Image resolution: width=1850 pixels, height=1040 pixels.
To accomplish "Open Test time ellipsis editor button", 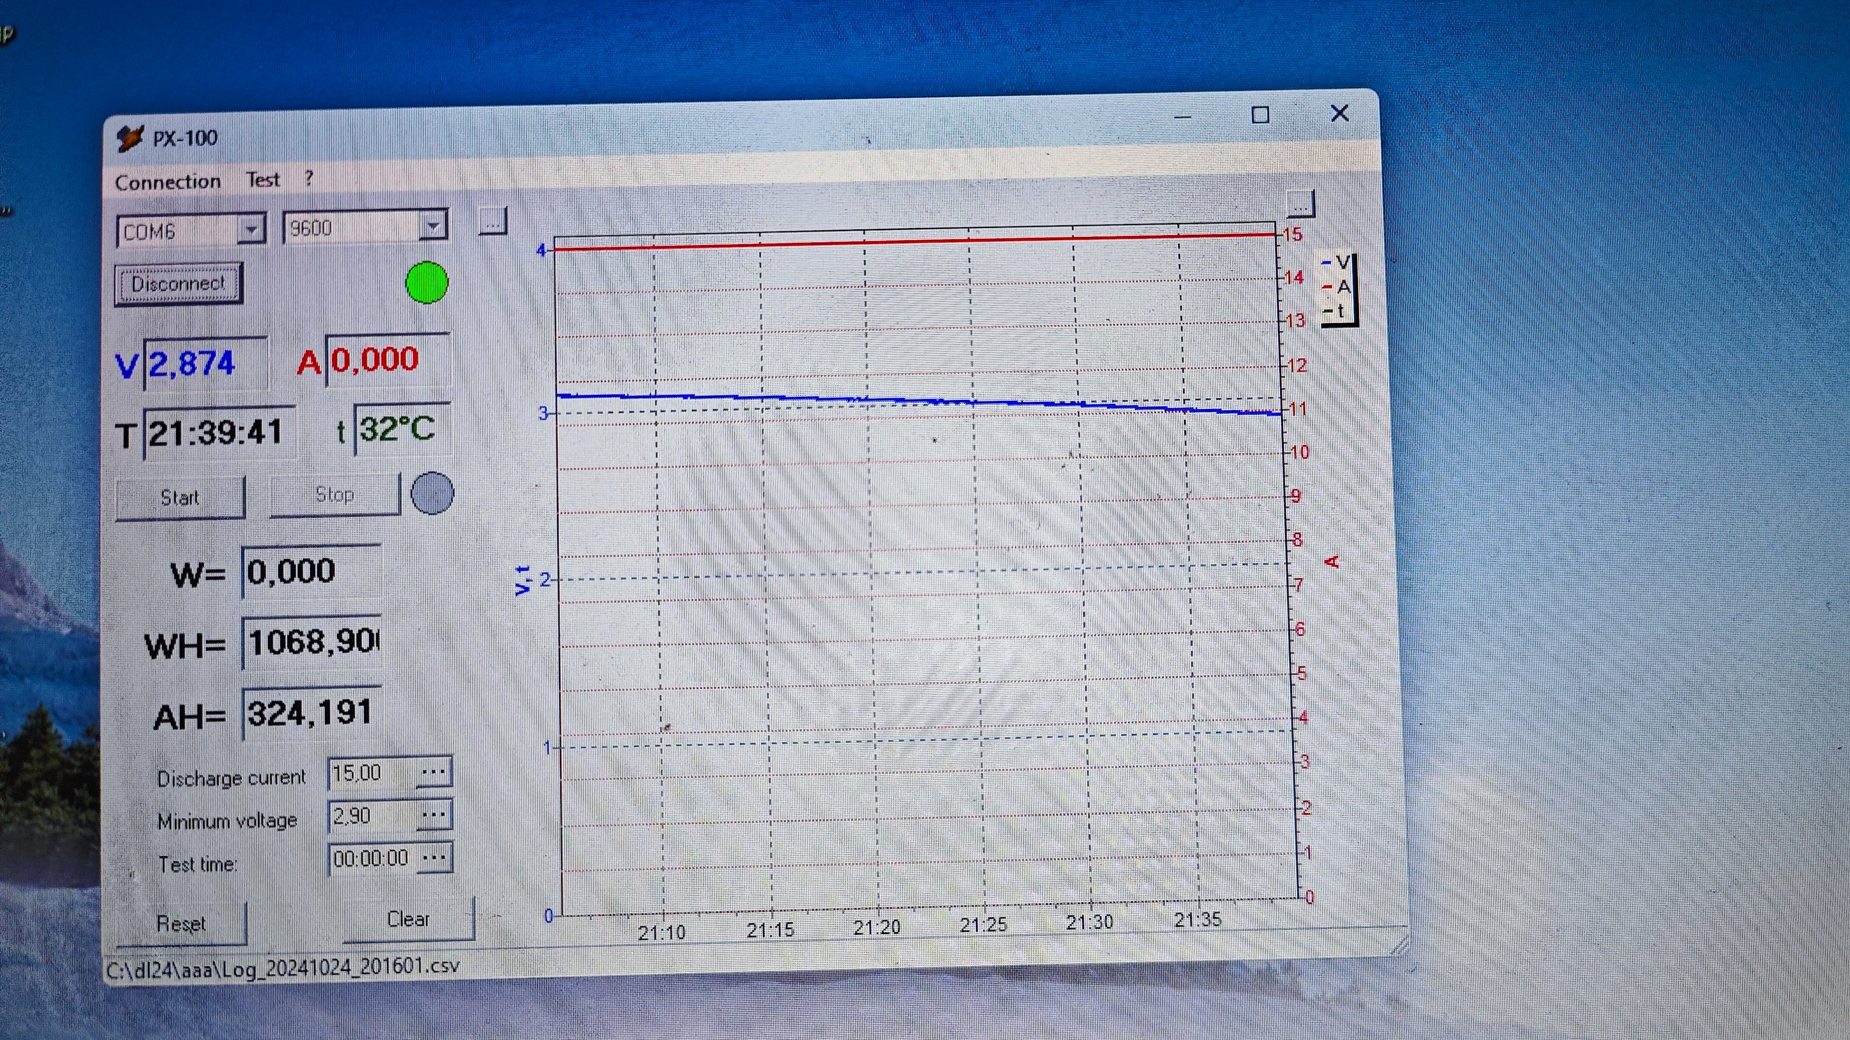I will pyautogui.click(x=434, y=857).
